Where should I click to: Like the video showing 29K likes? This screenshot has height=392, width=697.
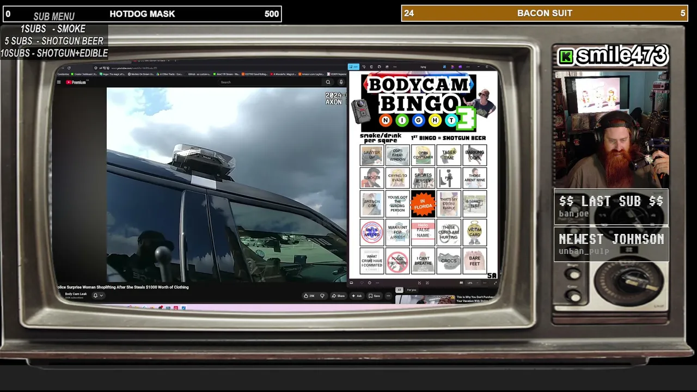(x=310, y=296)
